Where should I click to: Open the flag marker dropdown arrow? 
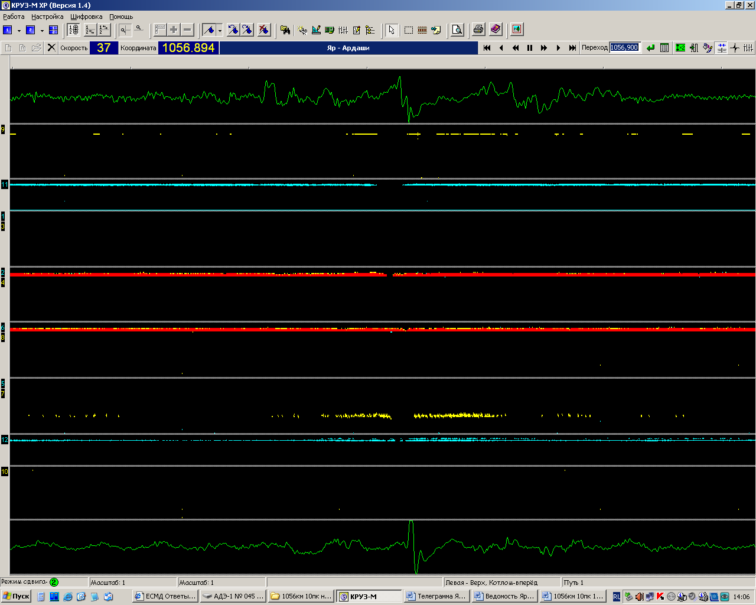[x=220, y=30]
